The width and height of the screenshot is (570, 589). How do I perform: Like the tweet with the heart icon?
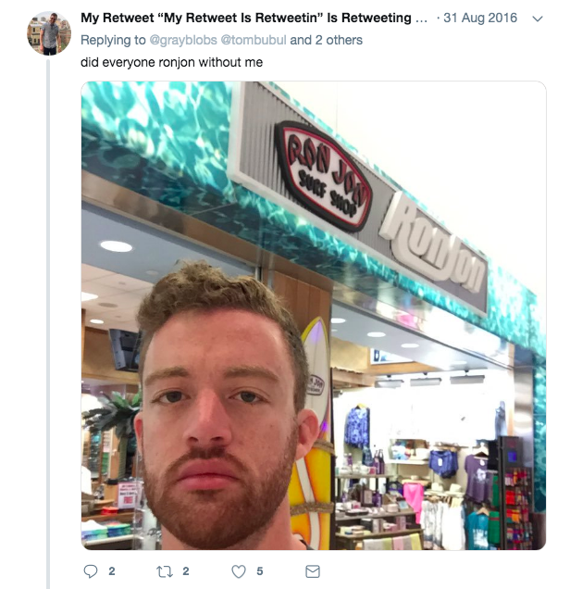239,571
